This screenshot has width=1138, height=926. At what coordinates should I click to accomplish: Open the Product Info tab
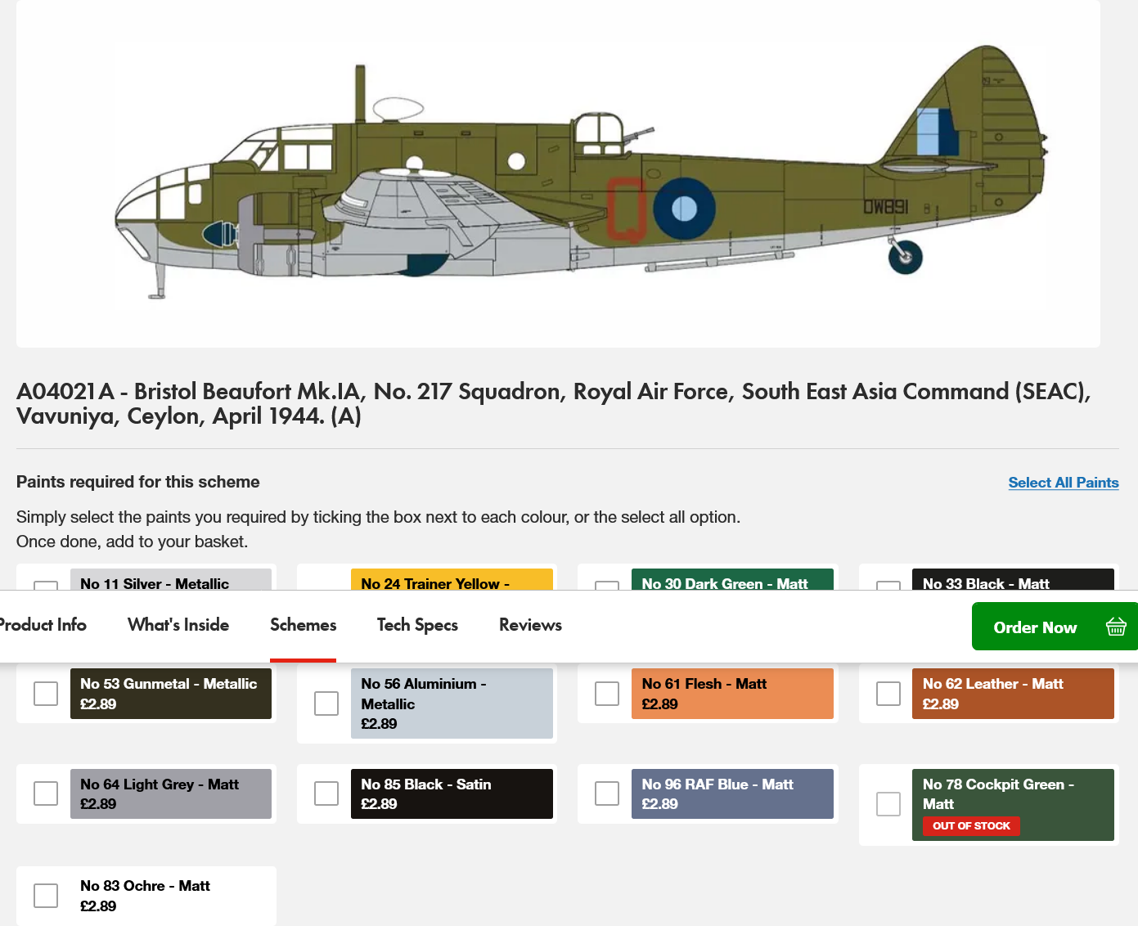tap(43, 625)
